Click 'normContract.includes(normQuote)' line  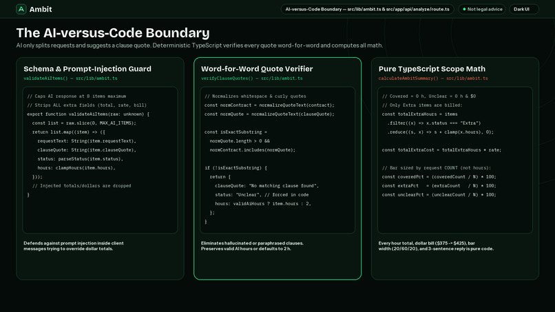pyautogui.click(x=253, y=150)
